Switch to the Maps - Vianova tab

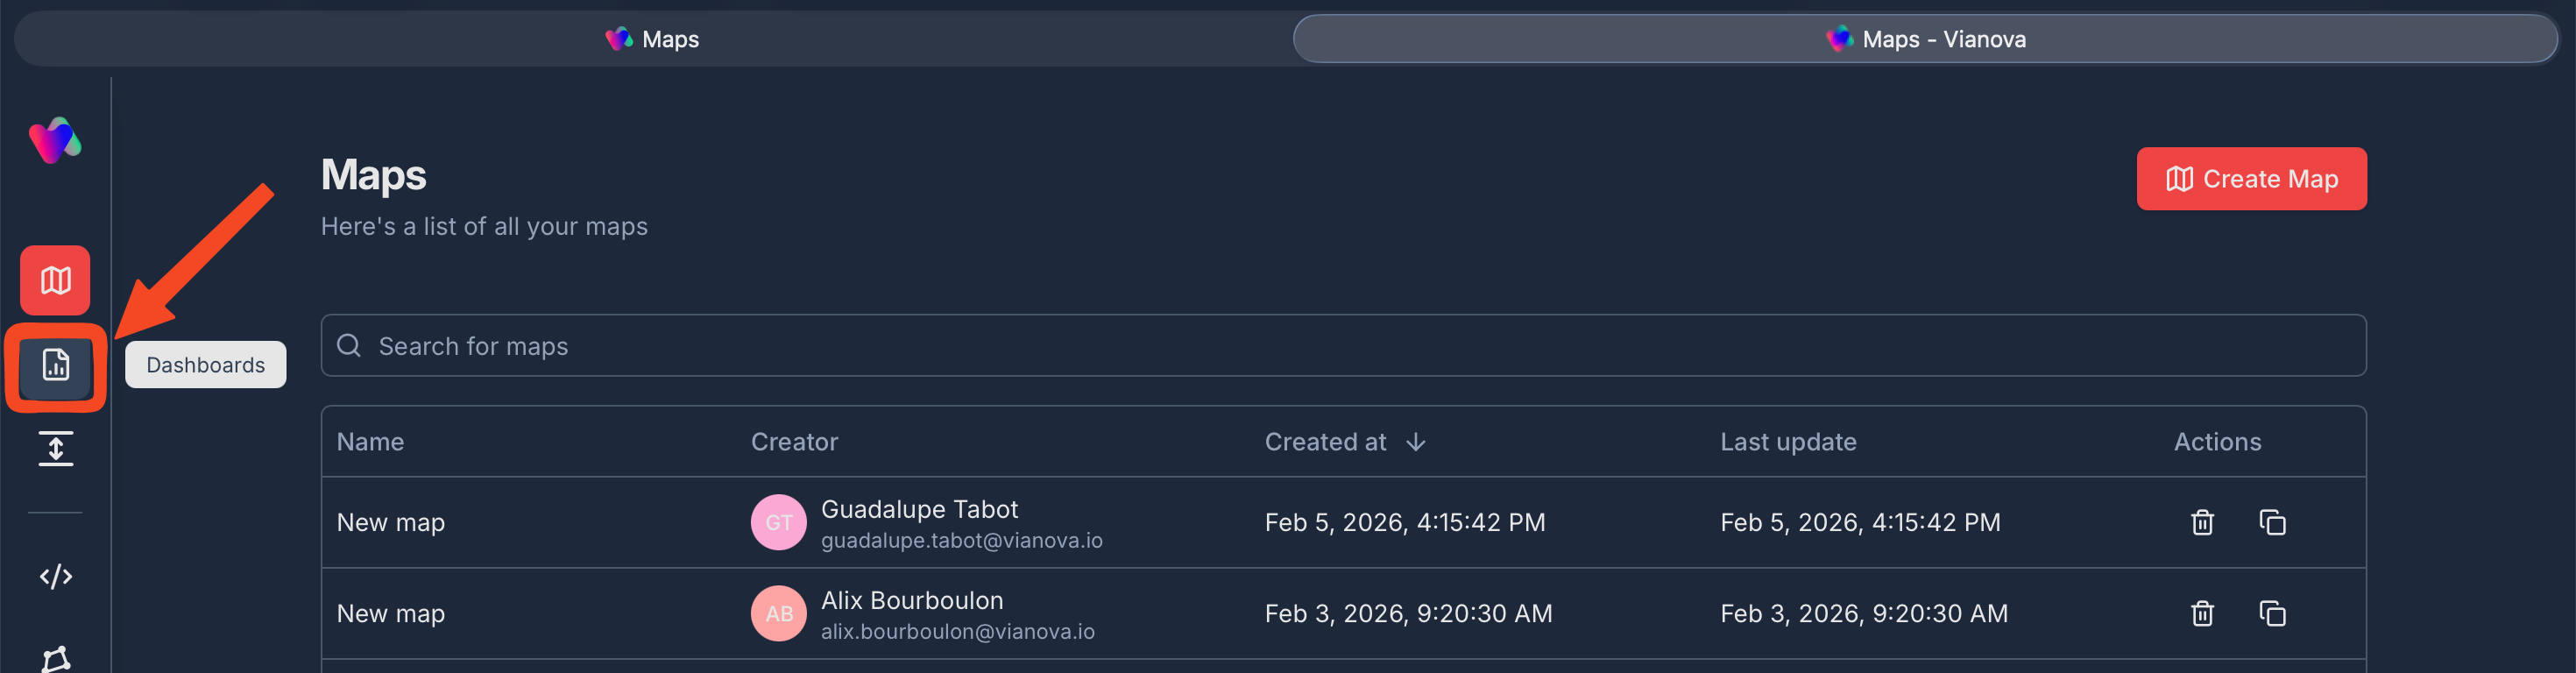[x=1925, y=39]
